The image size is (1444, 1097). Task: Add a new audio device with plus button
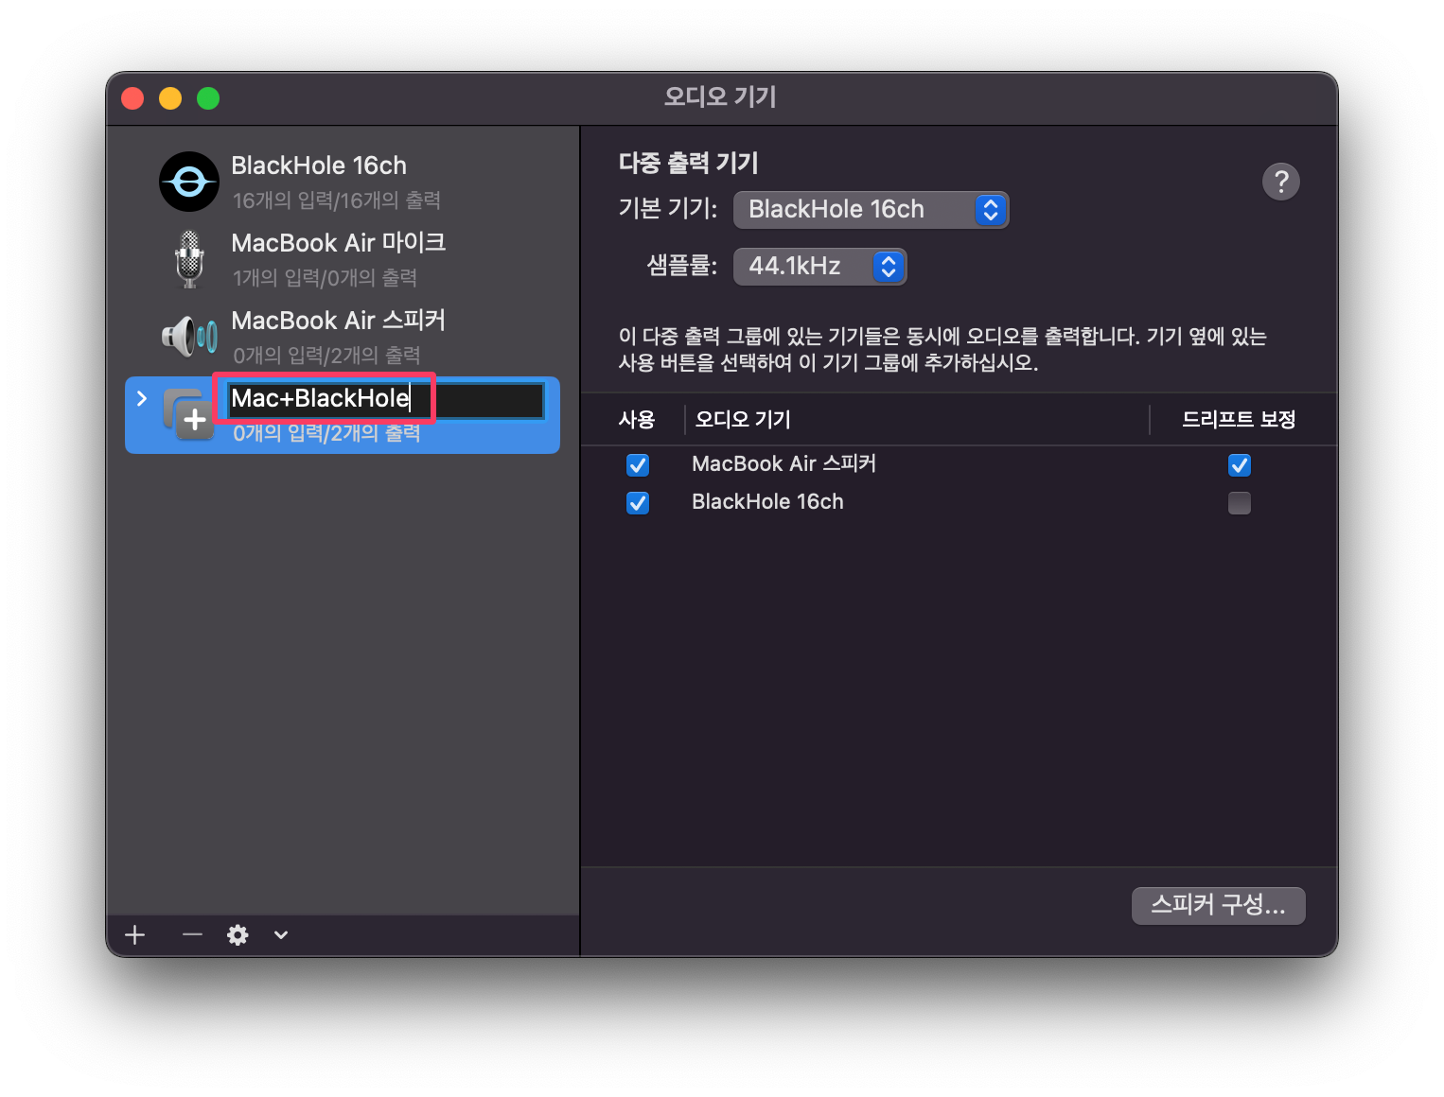pyautogui.click(x=135, y=935)
